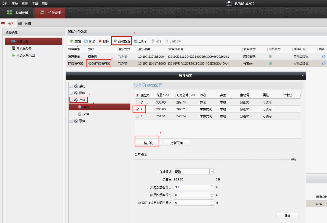Open the 存储模式 dropdown
327x223 pixels.
point(211,171)
